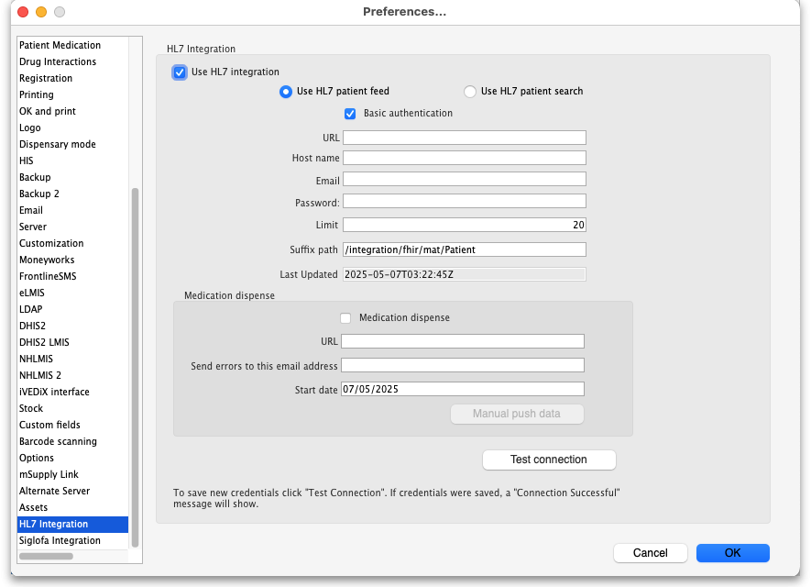Image resolution: width=811 pixels, height=587 pixels.
Task: Select Use HL7 patient search option
Action: click(470, 92)
